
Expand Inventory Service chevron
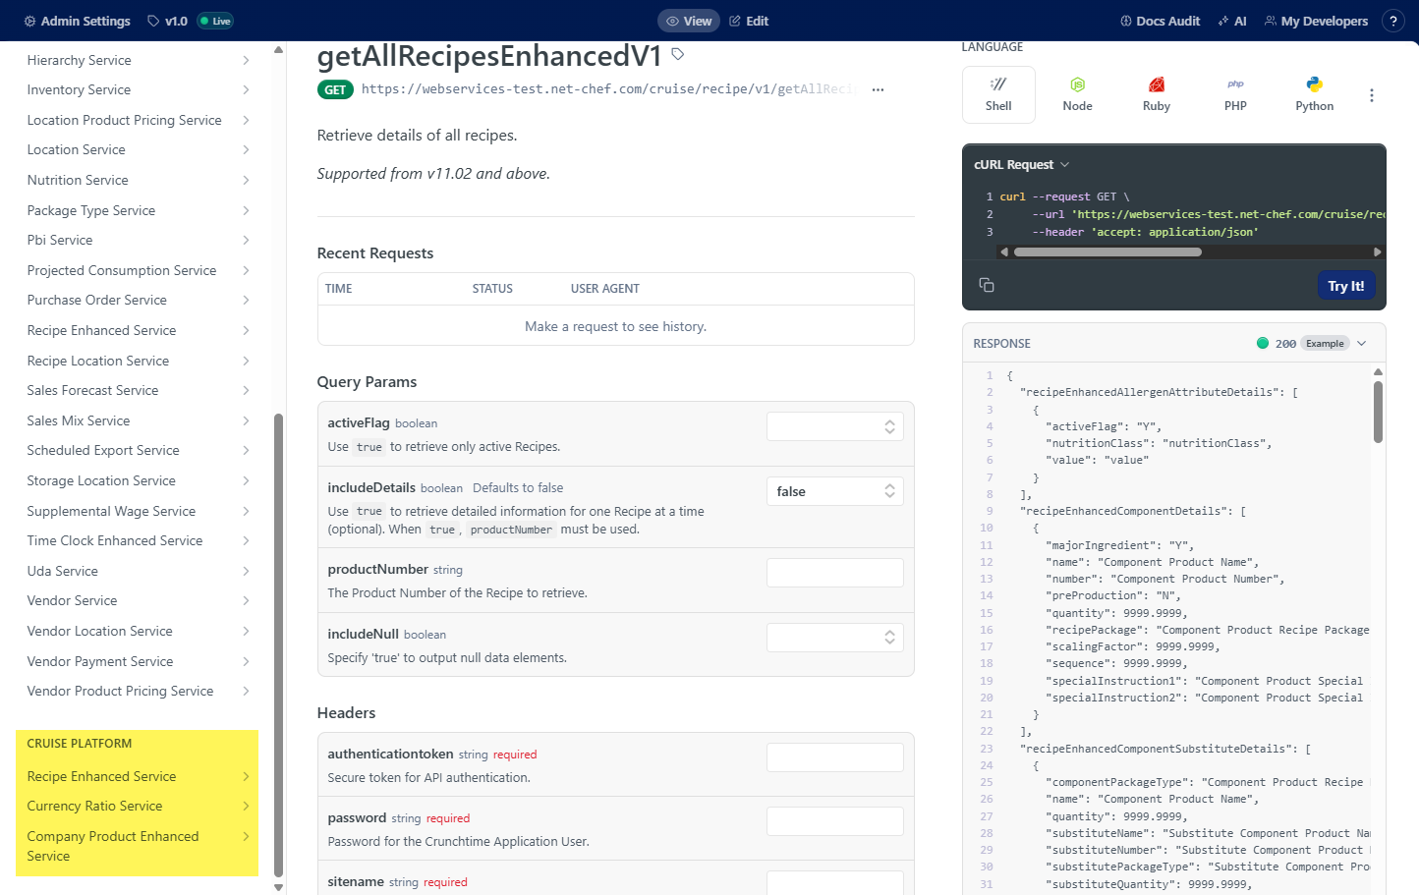click(x=246, y=90)
